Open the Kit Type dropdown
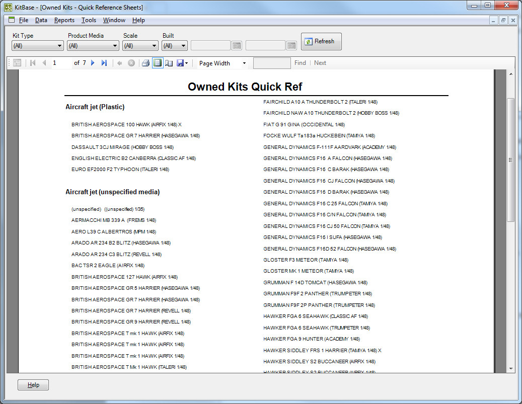522x404 pixels. (37, 46)
